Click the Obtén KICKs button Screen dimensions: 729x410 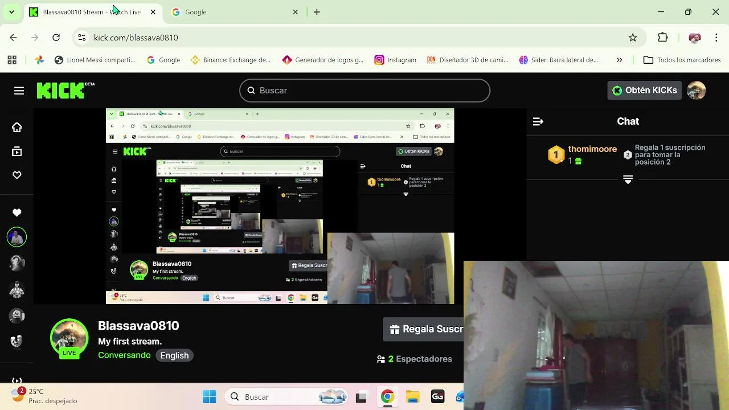[x=645, y=90]
